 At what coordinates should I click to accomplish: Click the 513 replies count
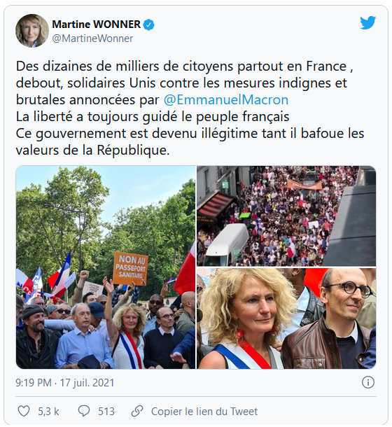click(106, 412)
